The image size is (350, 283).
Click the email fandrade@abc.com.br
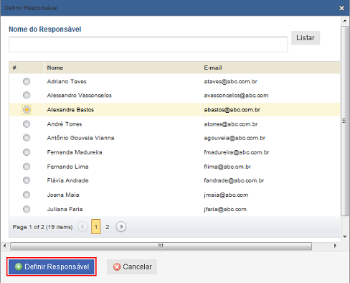pyautogui.click(x=234, y=180)
